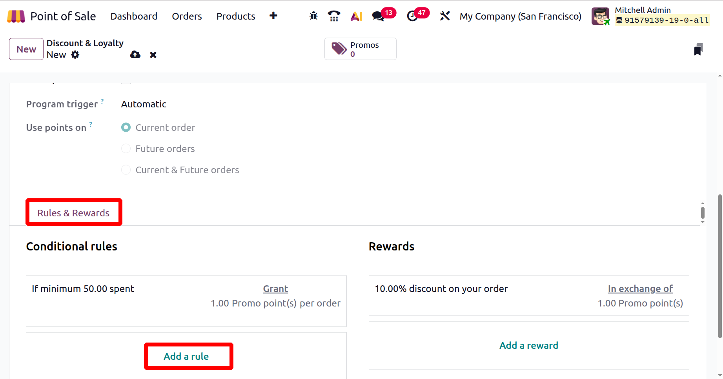Click the phone/calls icon in the header

click(x=334, y=16)
